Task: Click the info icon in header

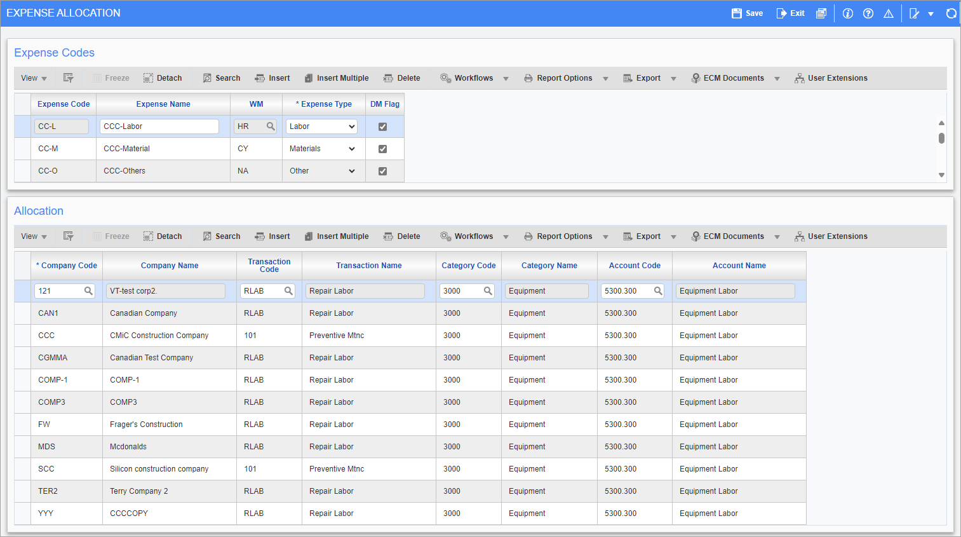Action: point(848,13)
